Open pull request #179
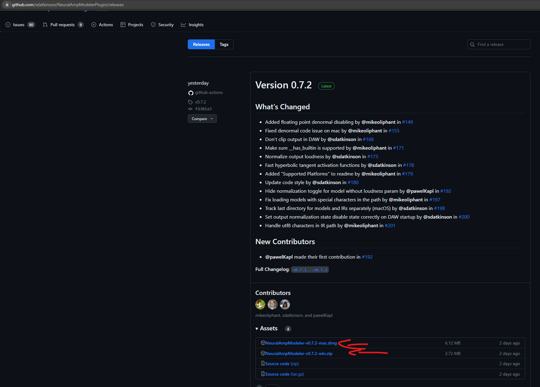The height and width of the screenshot is (387, 540). point(407,173)
